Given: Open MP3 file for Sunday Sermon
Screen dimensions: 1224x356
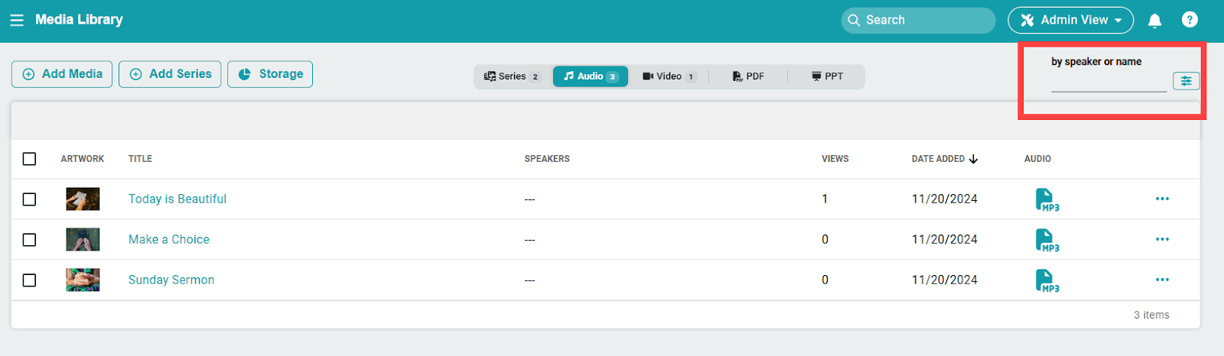Looking at the screenshot, I should [x=1046, y=280].
